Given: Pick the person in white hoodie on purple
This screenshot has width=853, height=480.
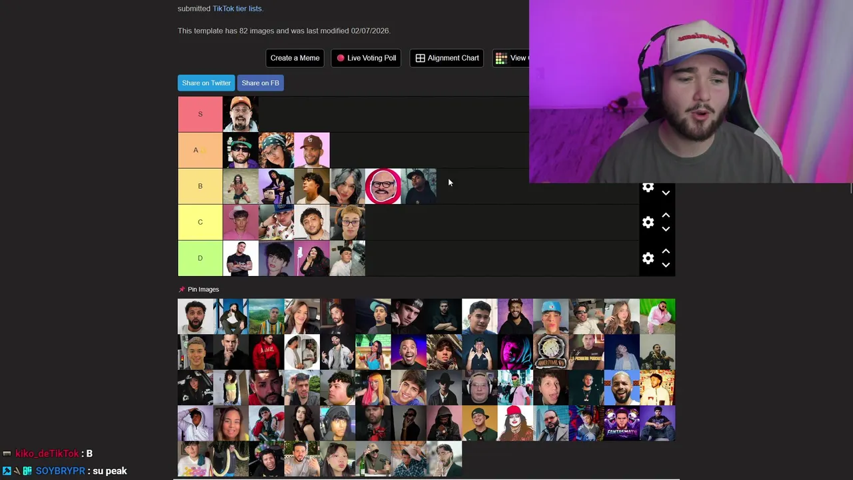Looking at the screenshot, I should [195, 423].
